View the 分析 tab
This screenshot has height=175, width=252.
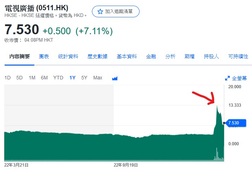tap(170, 56)
